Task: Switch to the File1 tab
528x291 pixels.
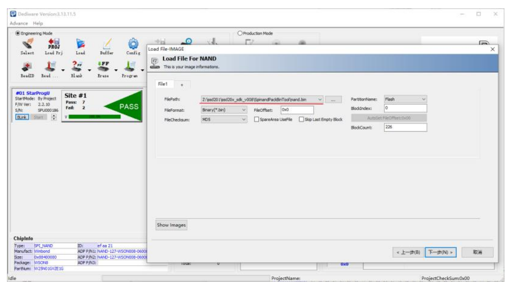Action: pos(164,84)
